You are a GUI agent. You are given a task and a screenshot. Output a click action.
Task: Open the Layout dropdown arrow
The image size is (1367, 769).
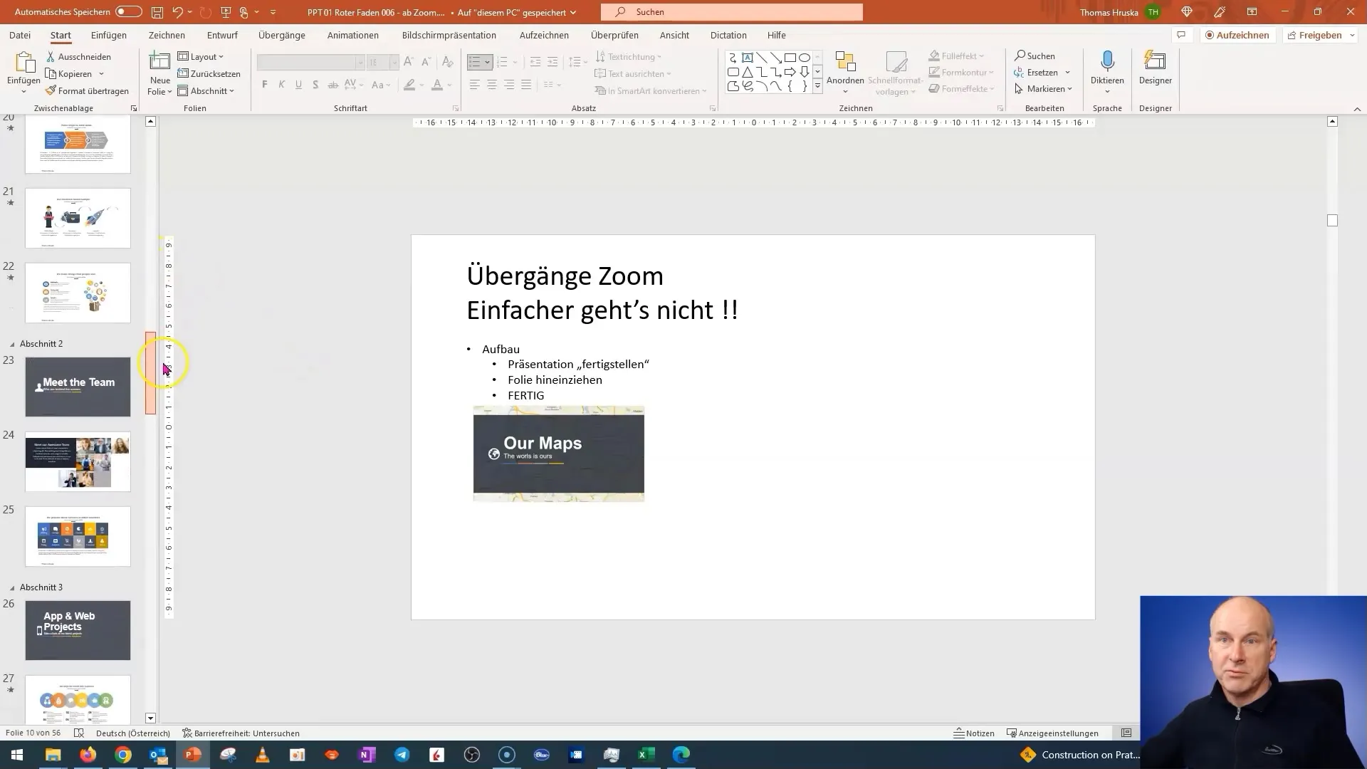pos(223,56)
